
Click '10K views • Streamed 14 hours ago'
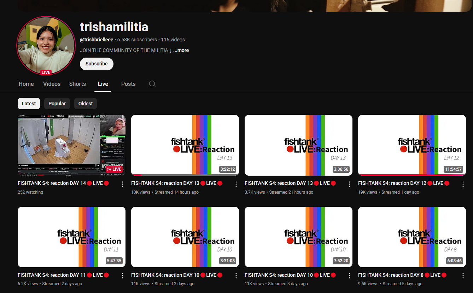coord(165,192)
